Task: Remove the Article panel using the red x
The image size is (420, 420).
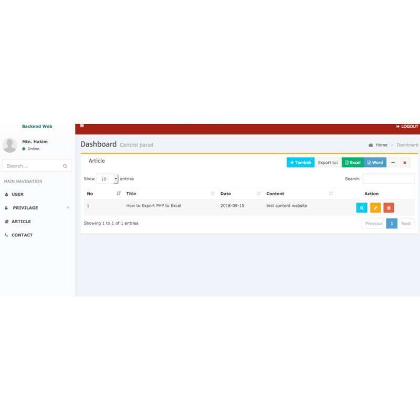Action: [404, 163]
